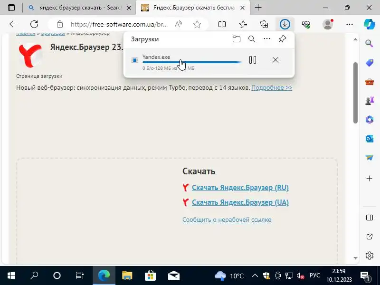Turn on Read aloud in address bar
This screenshot has height=285, width=380.
pyautogui.click(x=179, y=24)
